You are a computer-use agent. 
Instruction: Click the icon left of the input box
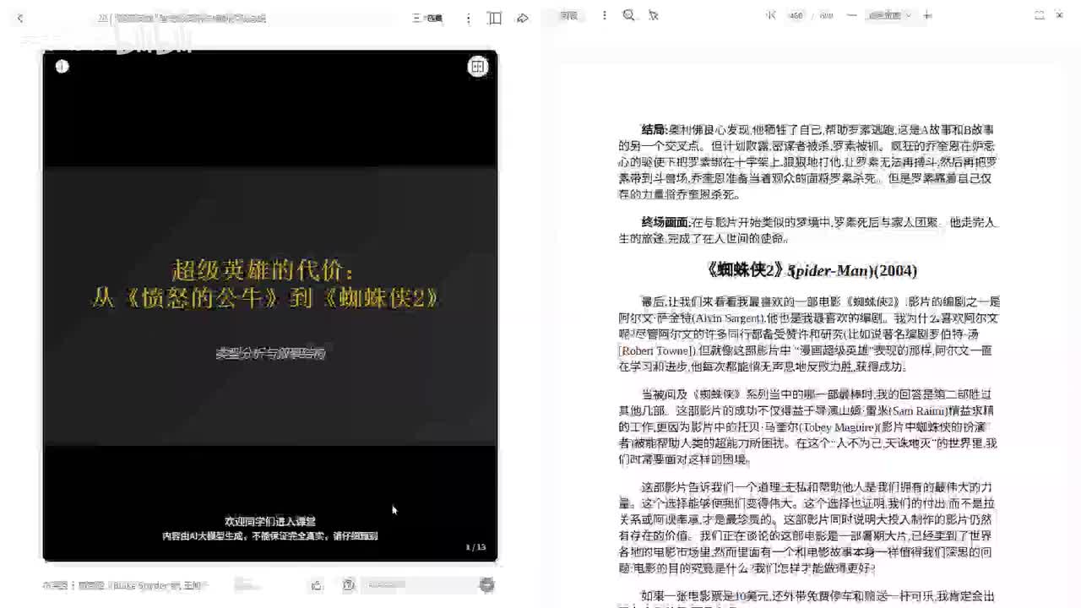click(349, 584)
